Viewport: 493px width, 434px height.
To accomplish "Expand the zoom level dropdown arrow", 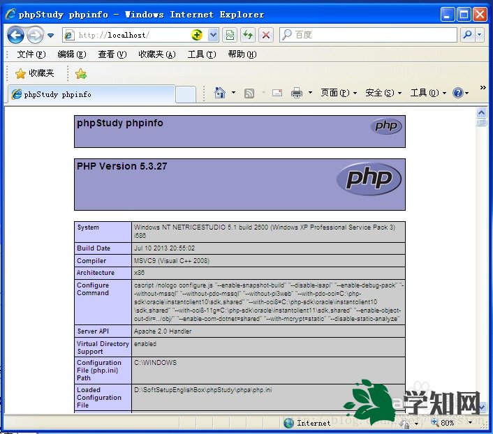I will click(x=470, y=423).
